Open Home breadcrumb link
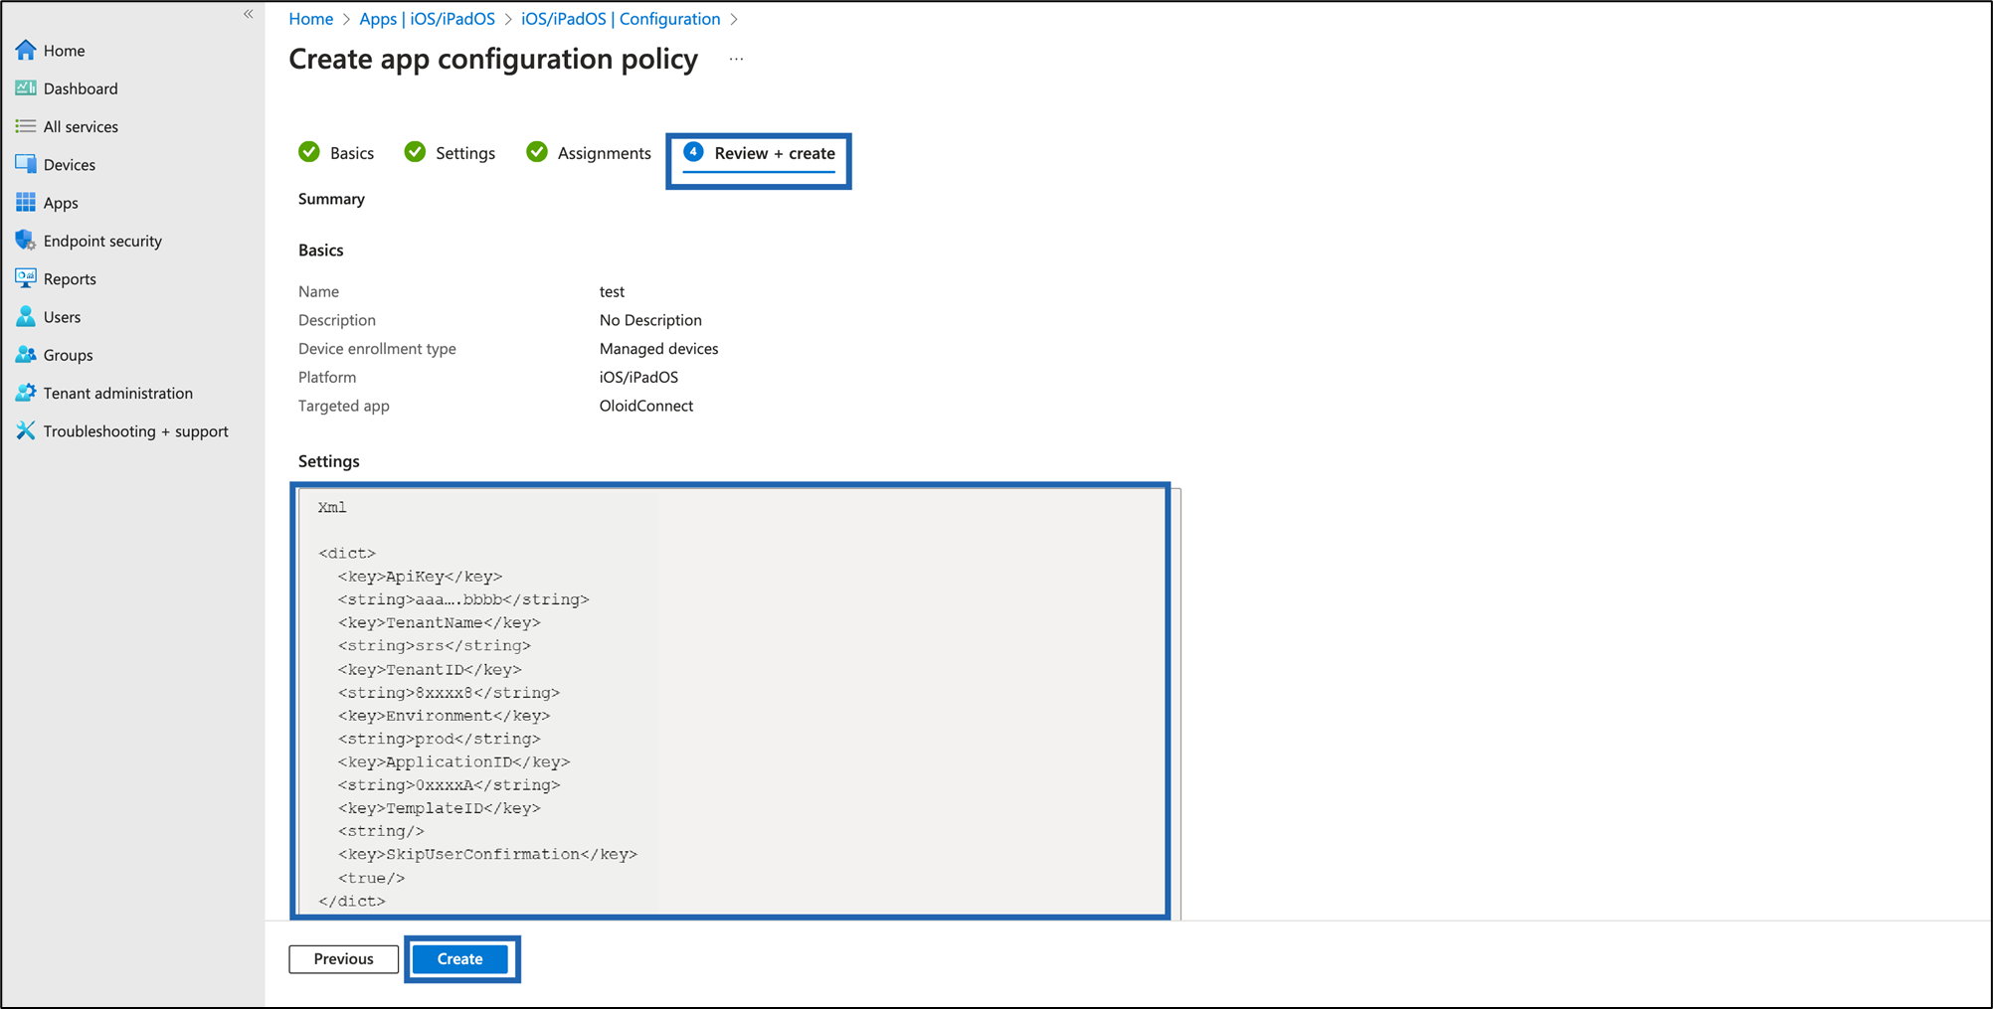Viewport: 1993px width, 1009px height. point(311,19)
